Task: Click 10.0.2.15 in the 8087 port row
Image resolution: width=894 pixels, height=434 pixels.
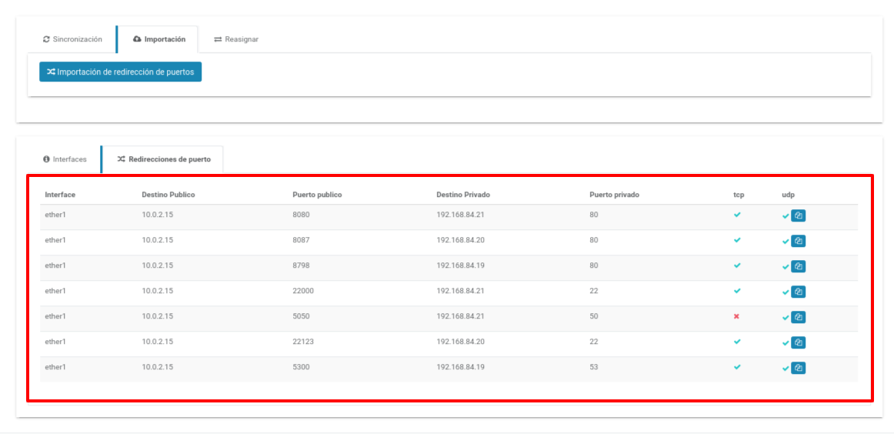Action: pos(158,240)
